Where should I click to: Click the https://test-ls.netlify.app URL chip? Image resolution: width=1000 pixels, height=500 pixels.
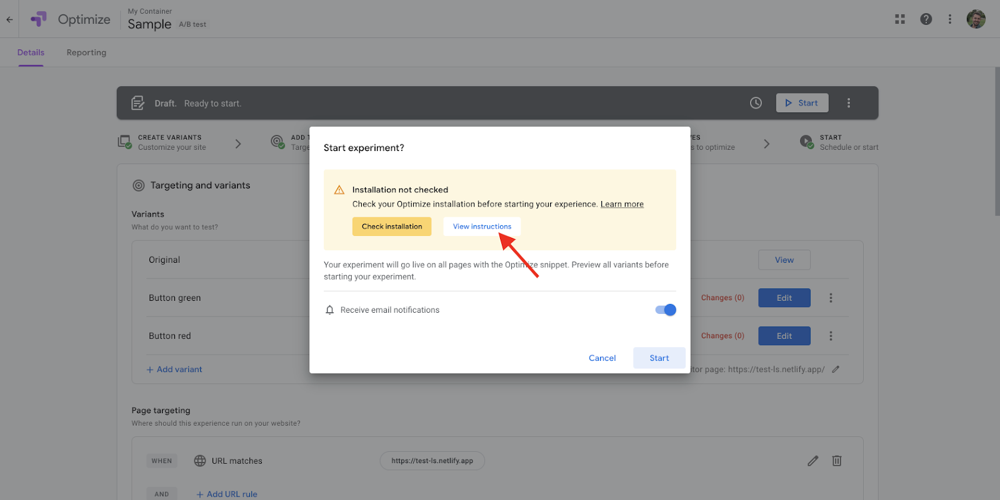(432, 461)
